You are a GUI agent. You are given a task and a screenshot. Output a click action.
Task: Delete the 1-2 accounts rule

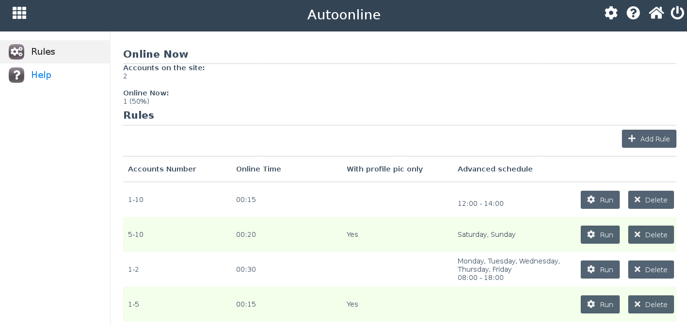click(x=651, y=270)
